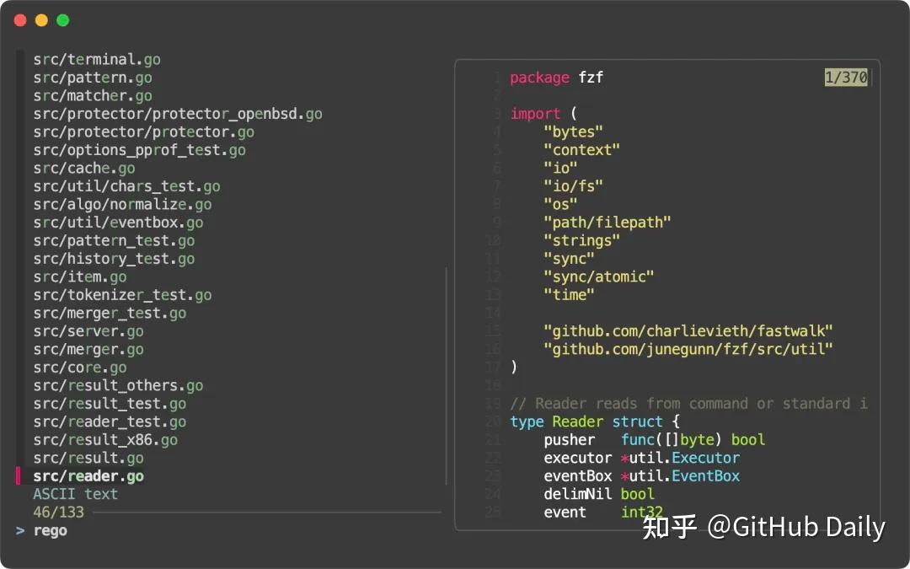Click src/result_x86.go entry
The height and width of the screenshot is (569, 910).
pyautogui.click(x=105, y=440)
